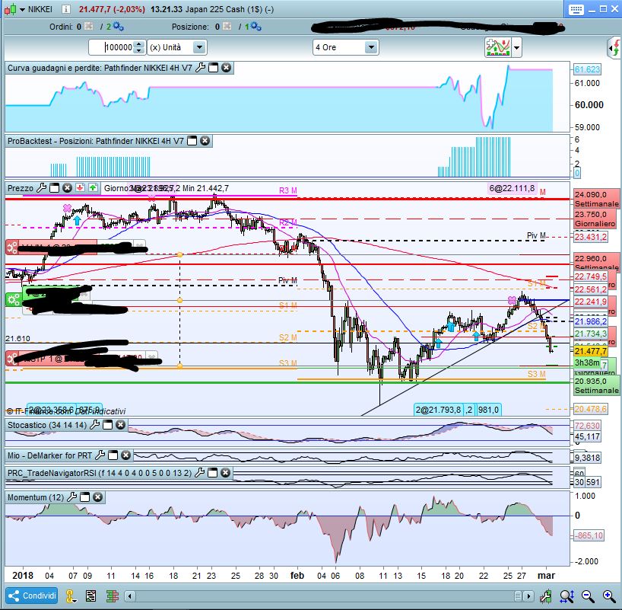The image size is (622, 610).
Task: Open Stocastico (34 14 14) settings wrench
Action: (x=95, y=425)
